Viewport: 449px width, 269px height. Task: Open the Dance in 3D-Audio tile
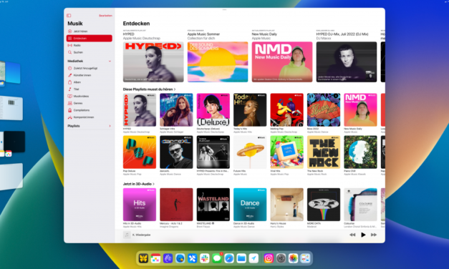(250, 205)
